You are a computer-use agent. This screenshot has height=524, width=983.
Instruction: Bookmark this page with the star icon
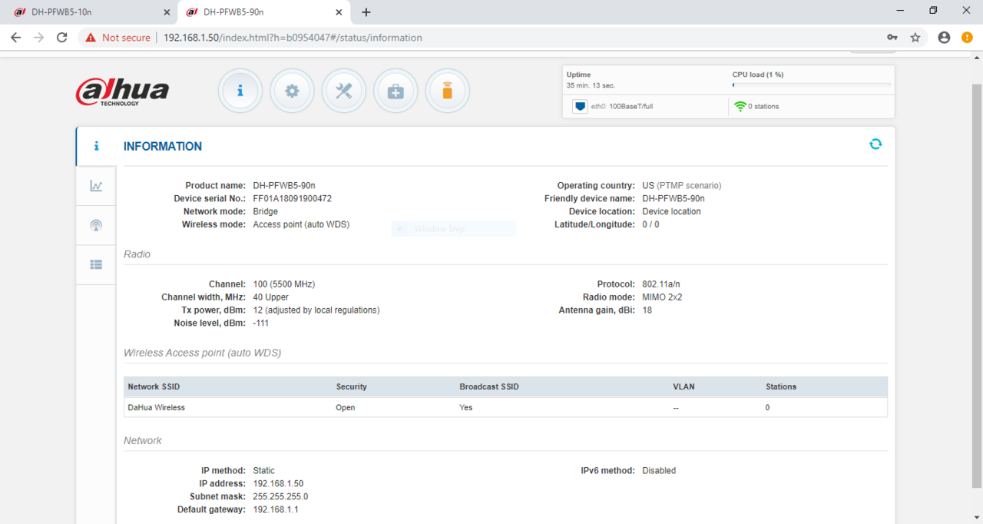pyautogui.click(x=915, y=37)
